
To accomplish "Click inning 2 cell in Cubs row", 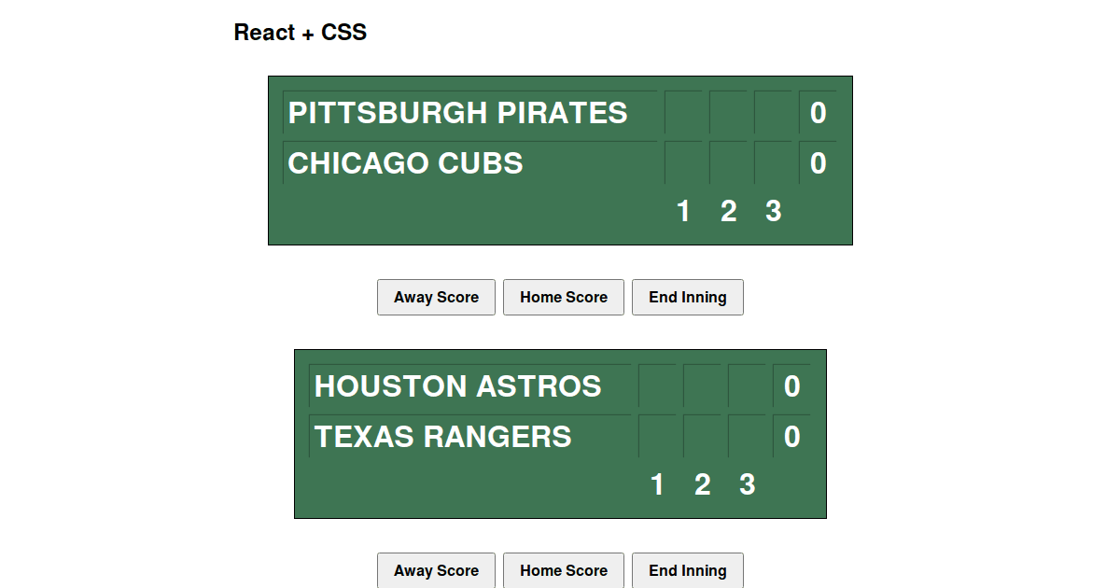I will [x=729, y=162].
